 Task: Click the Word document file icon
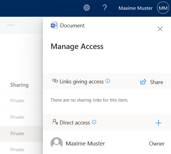coord(54,25)
